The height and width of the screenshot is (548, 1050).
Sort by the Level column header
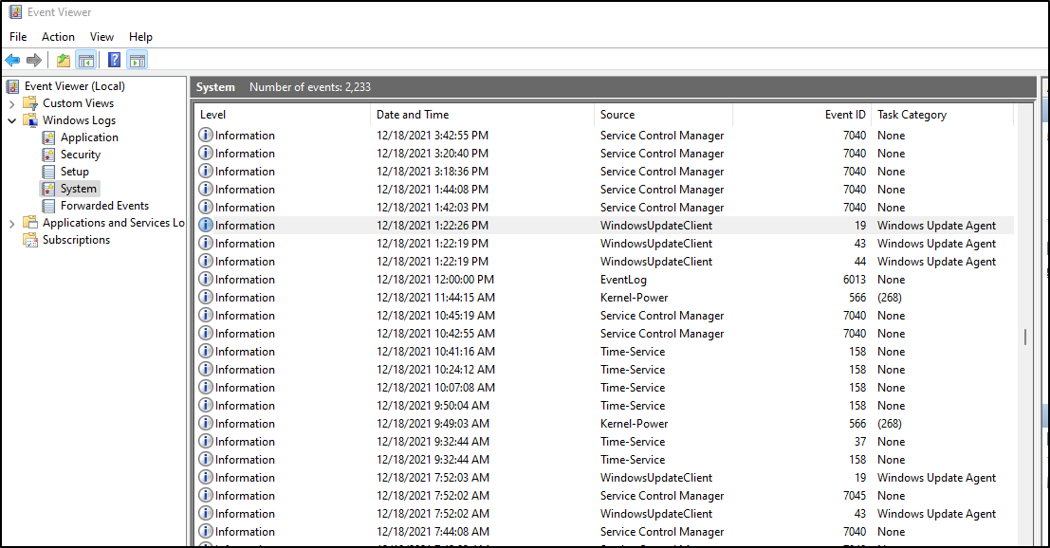point(282,115)
